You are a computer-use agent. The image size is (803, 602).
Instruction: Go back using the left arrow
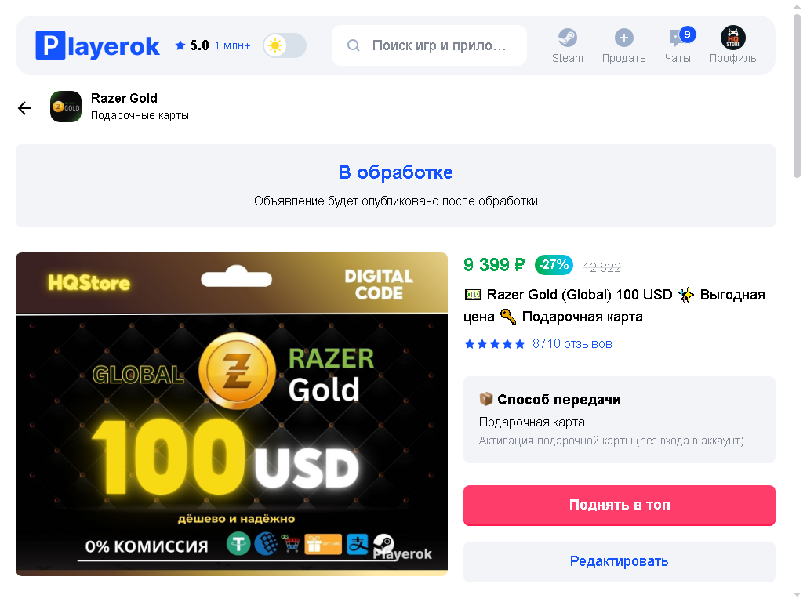[24, 108]
